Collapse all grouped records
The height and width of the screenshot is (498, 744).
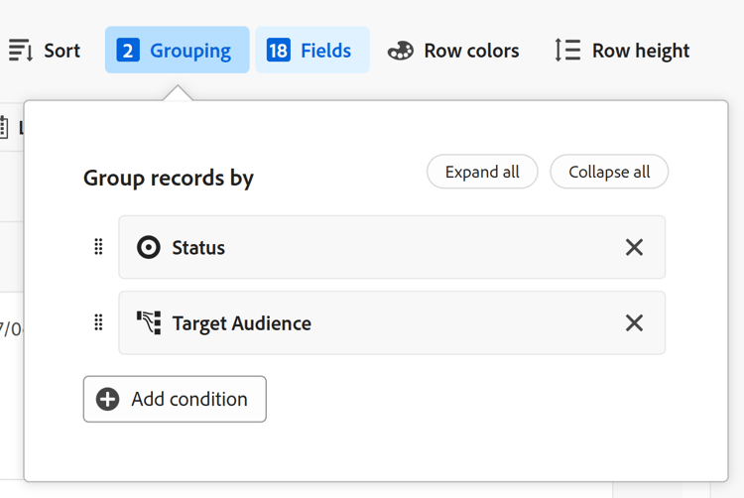point(609,172)
